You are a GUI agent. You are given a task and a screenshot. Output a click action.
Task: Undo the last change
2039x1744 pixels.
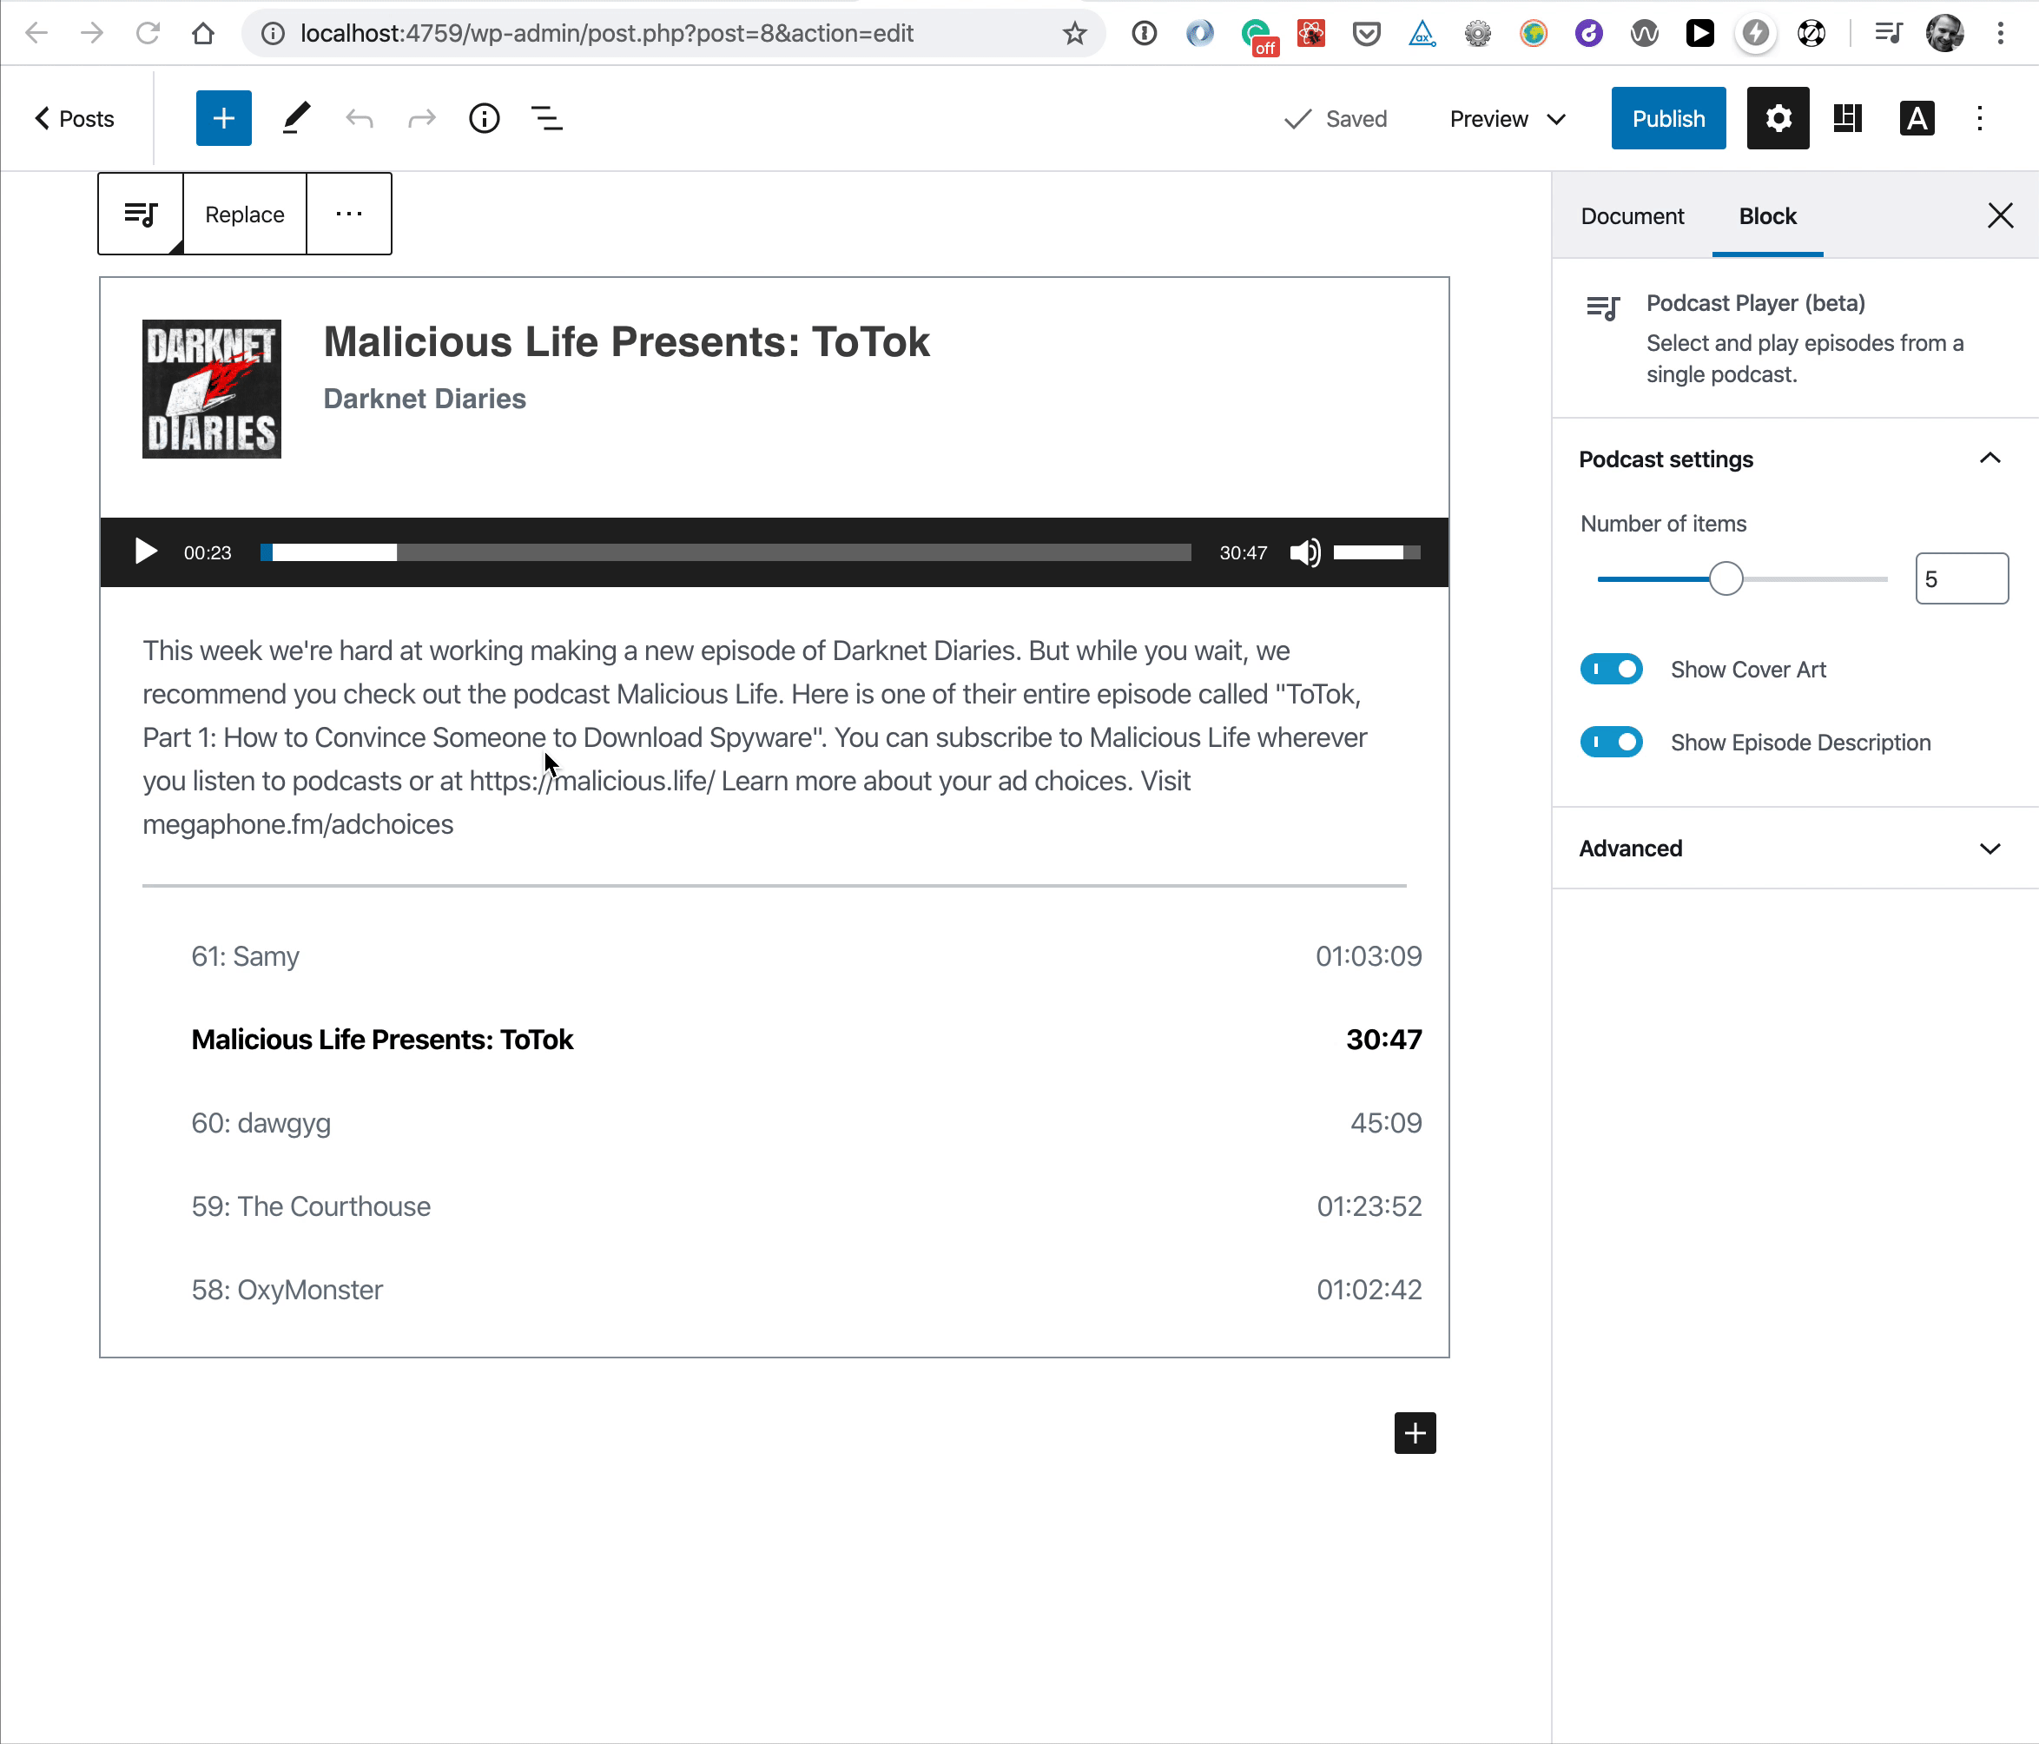tap(360, 119)
